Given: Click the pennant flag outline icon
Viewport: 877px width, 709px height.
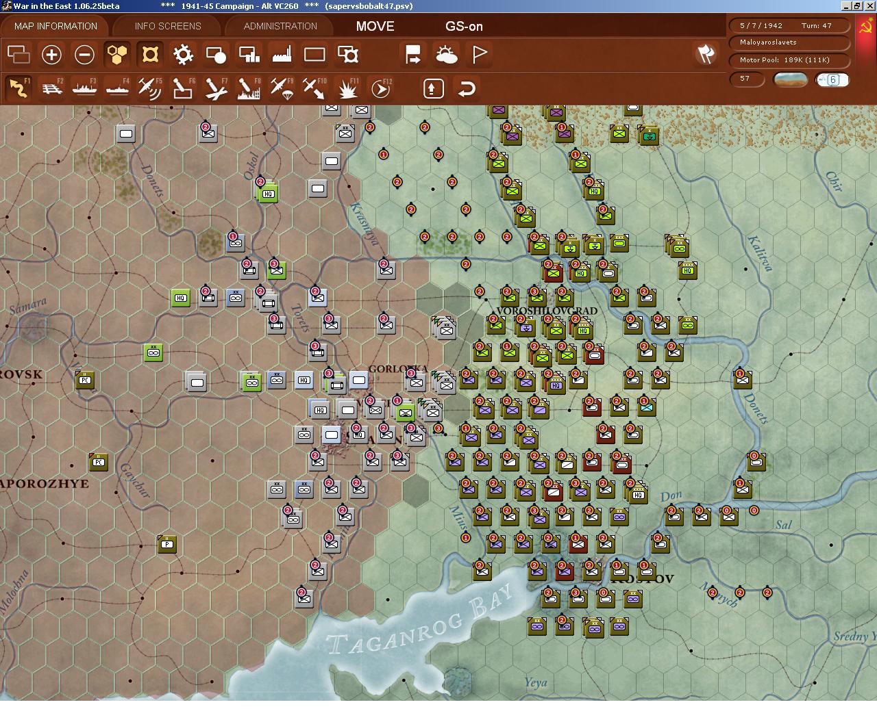Looking at the screenshot, I should (479, 54).
